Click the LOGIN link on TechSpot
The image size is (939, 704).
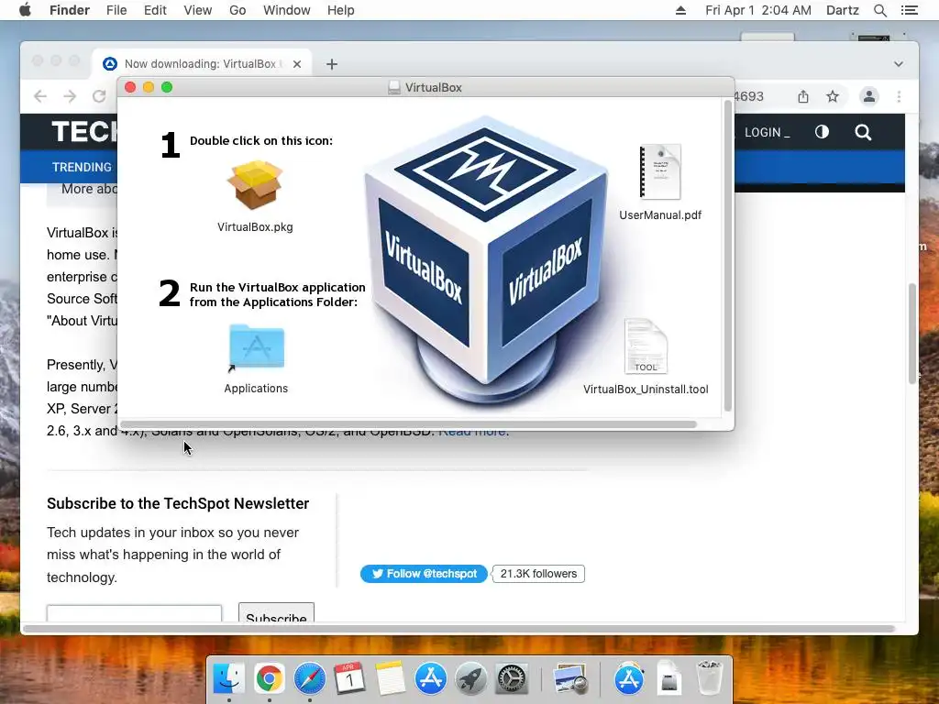coord(768,132)
